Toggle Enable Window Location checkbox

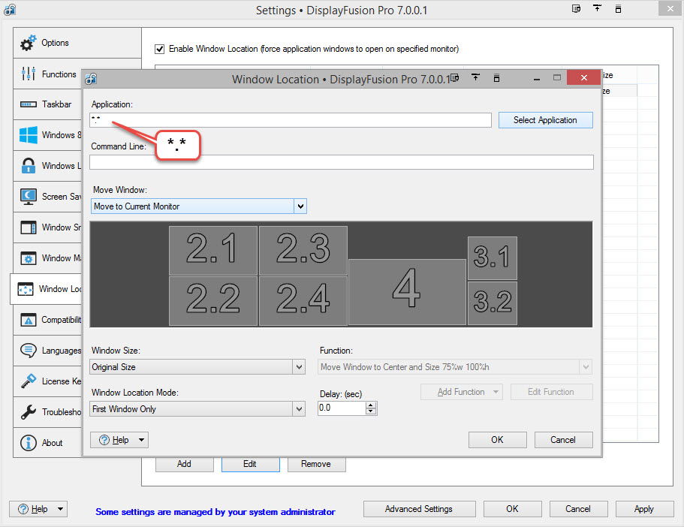159,49
